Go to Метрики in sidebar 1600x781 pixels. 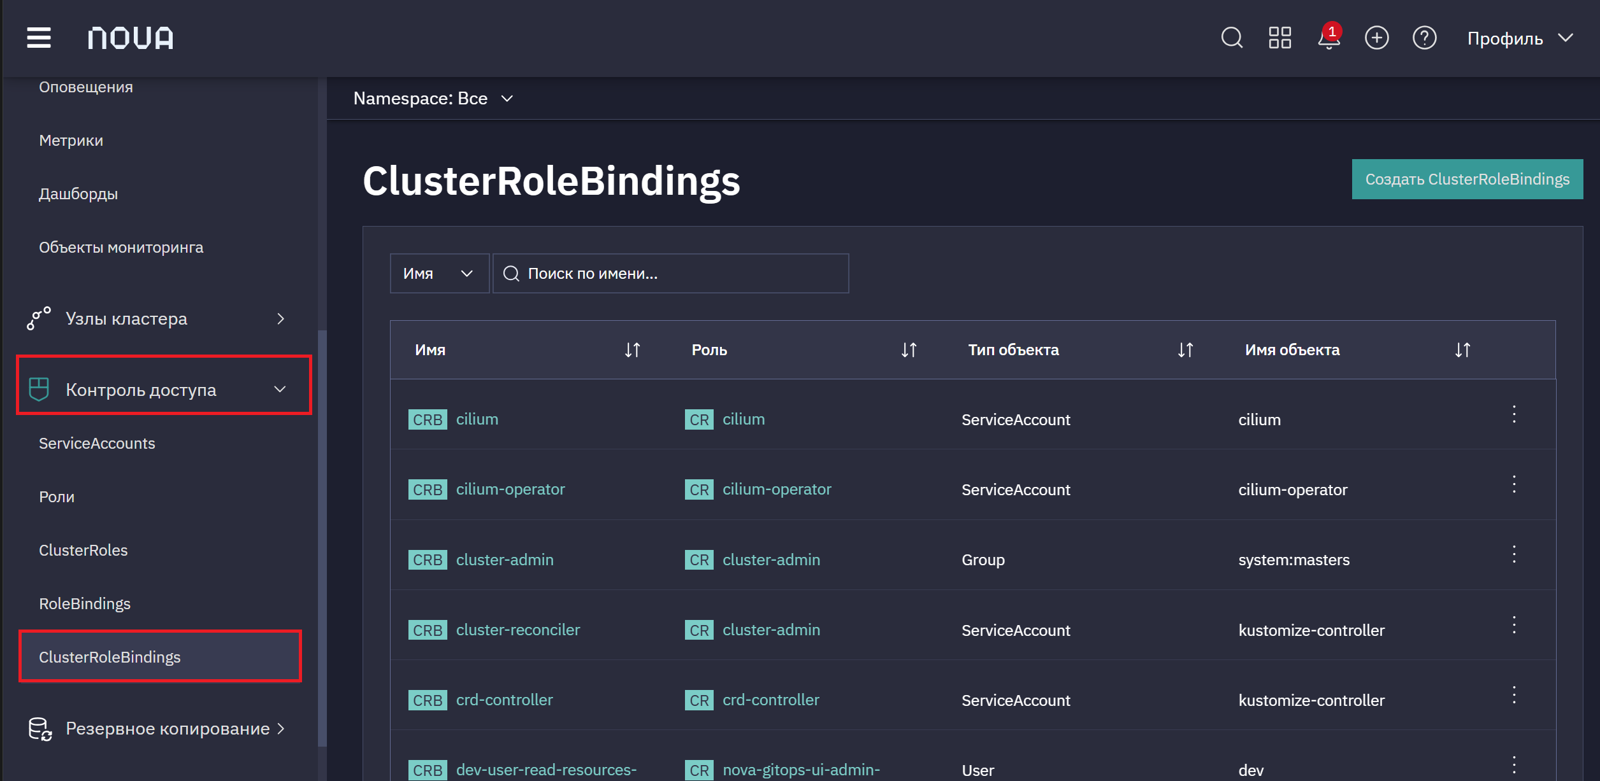coord(71,141)
